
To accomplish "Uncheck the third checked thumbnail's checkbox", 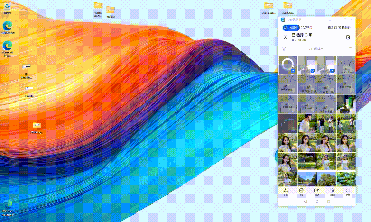I will point(332,71).
